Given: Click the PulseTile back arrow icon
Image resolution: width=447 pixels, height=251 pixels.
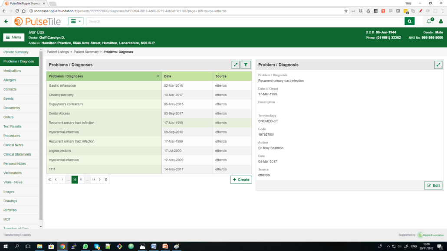Looking at the screenshot, I should [x=6, y=21].
